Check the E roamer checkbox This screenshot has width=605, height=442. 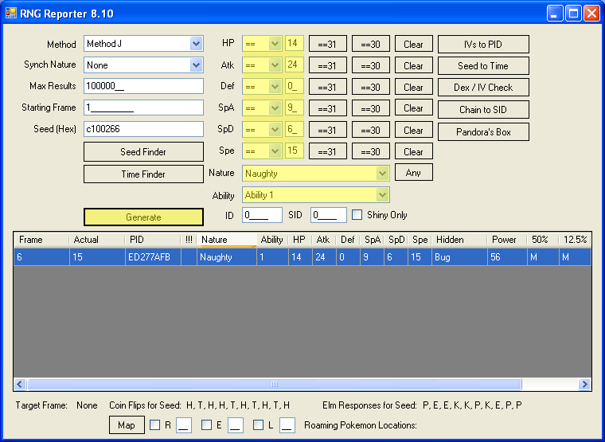(x=207, y=425)
